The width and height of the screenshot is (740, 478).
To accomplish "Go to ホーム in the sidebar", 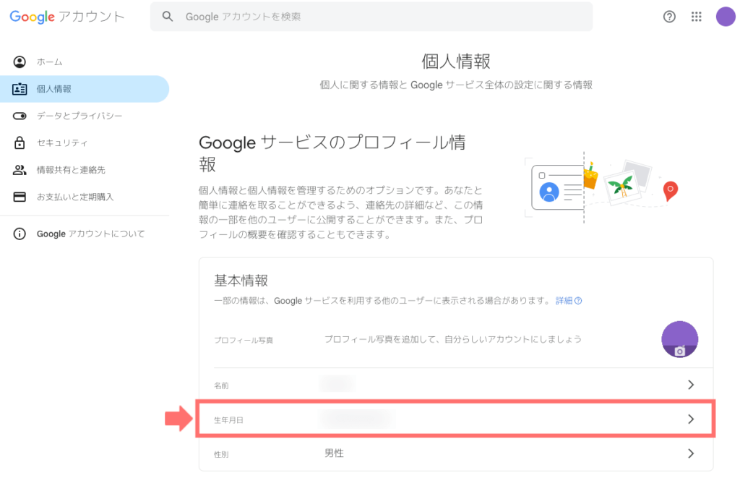I will point(85,62).
